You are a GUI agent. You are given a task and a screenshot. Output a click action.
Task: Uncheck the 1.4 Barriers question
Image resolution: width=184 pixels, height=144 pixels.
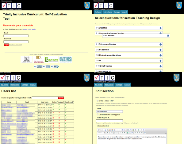[104, 36]
